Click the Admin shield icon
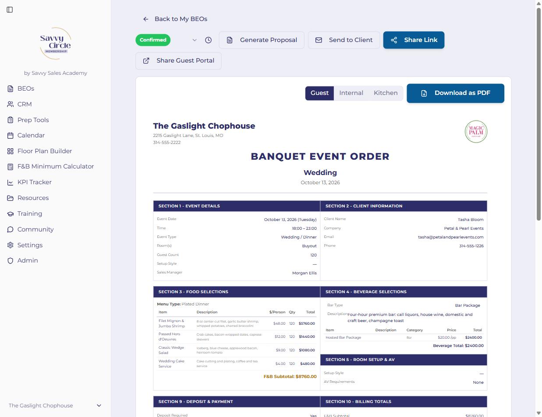The height and width of the screenshot is (417, 542). point(11,260)
